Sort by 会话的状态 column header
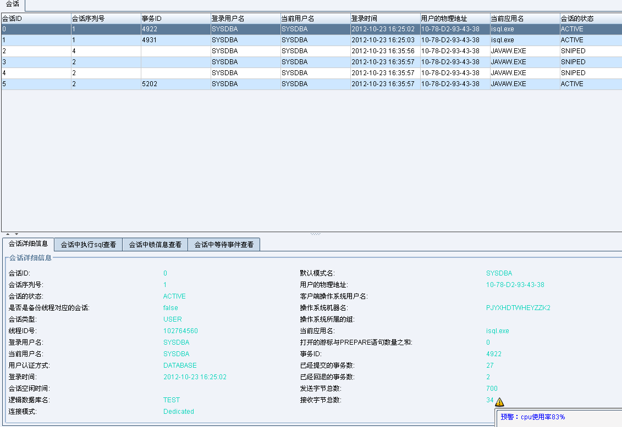622x427 pixels. tap(591, 19)
